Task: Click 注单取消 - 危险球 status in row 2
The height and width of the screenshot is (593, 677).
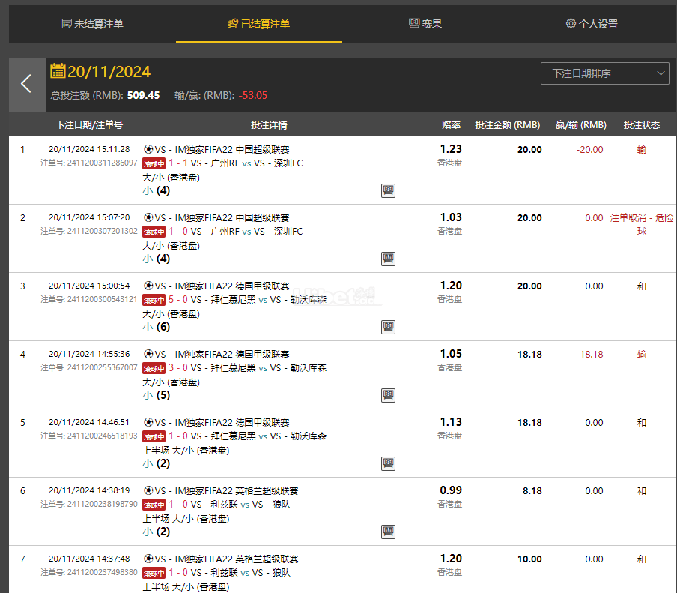Action: (642, 224)
